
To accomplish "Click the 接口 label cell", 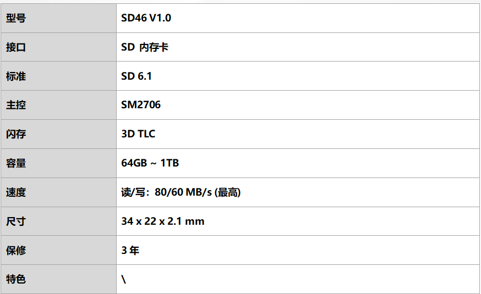I will [58, 47].
